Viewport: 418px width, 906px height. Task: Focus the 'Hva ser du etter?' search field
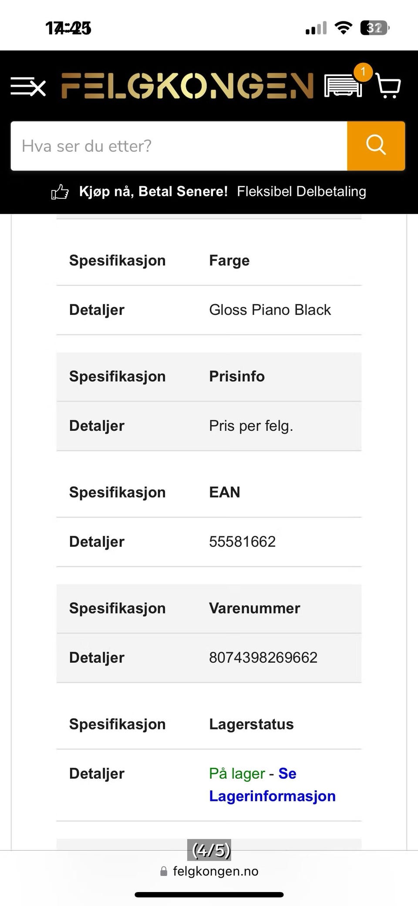pos(179,146)
